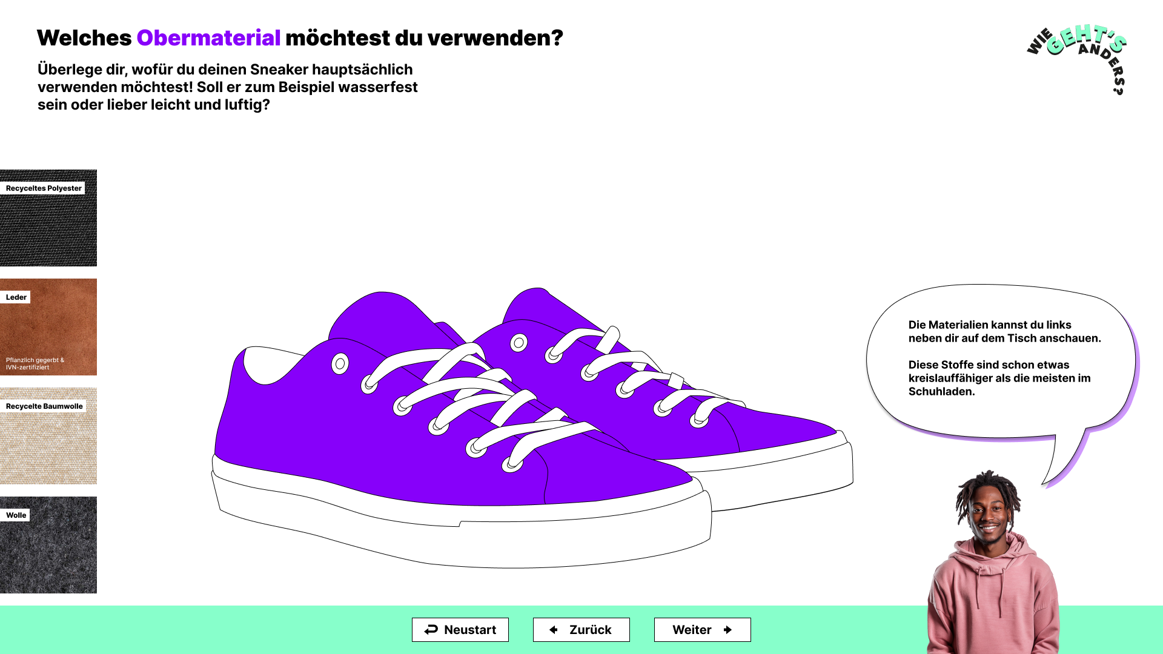Click the man in the pink hoodie

click(993, 562)
